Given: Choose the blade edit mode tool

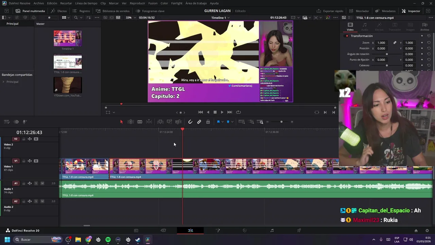Looking at the screenshot, I should click(140, 122).
